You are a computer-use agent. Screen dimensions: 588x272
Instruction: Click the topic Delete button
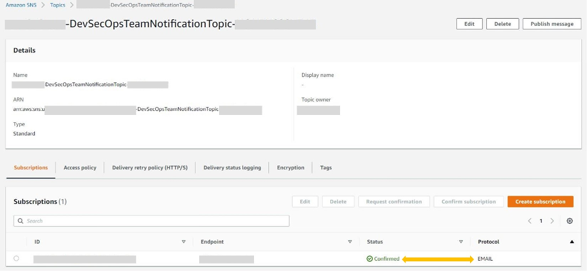coord(503,23)
